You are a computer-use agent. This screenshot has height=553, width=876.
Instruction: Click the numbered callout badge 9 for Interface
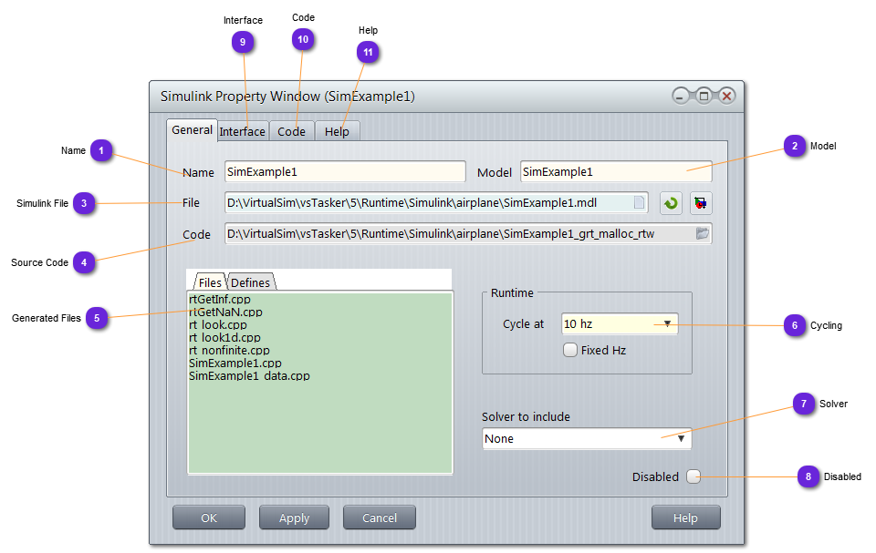click(x=242, y=42)
